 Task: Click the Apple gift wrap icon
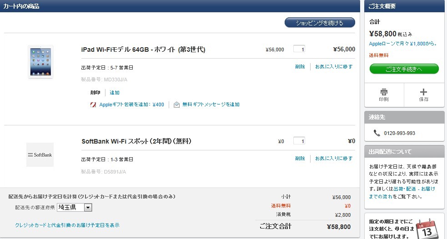93,105
